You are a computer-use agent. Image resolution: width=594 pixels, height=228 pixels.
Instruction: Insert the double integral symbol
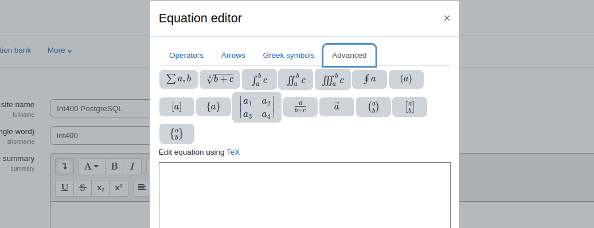(x=295, y=79)
